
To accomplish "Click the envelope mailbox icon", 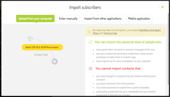I will point(54,61).
